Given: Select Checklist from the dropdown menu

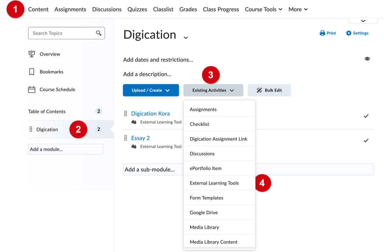Looking at the screenshot, I should [220, 124].
